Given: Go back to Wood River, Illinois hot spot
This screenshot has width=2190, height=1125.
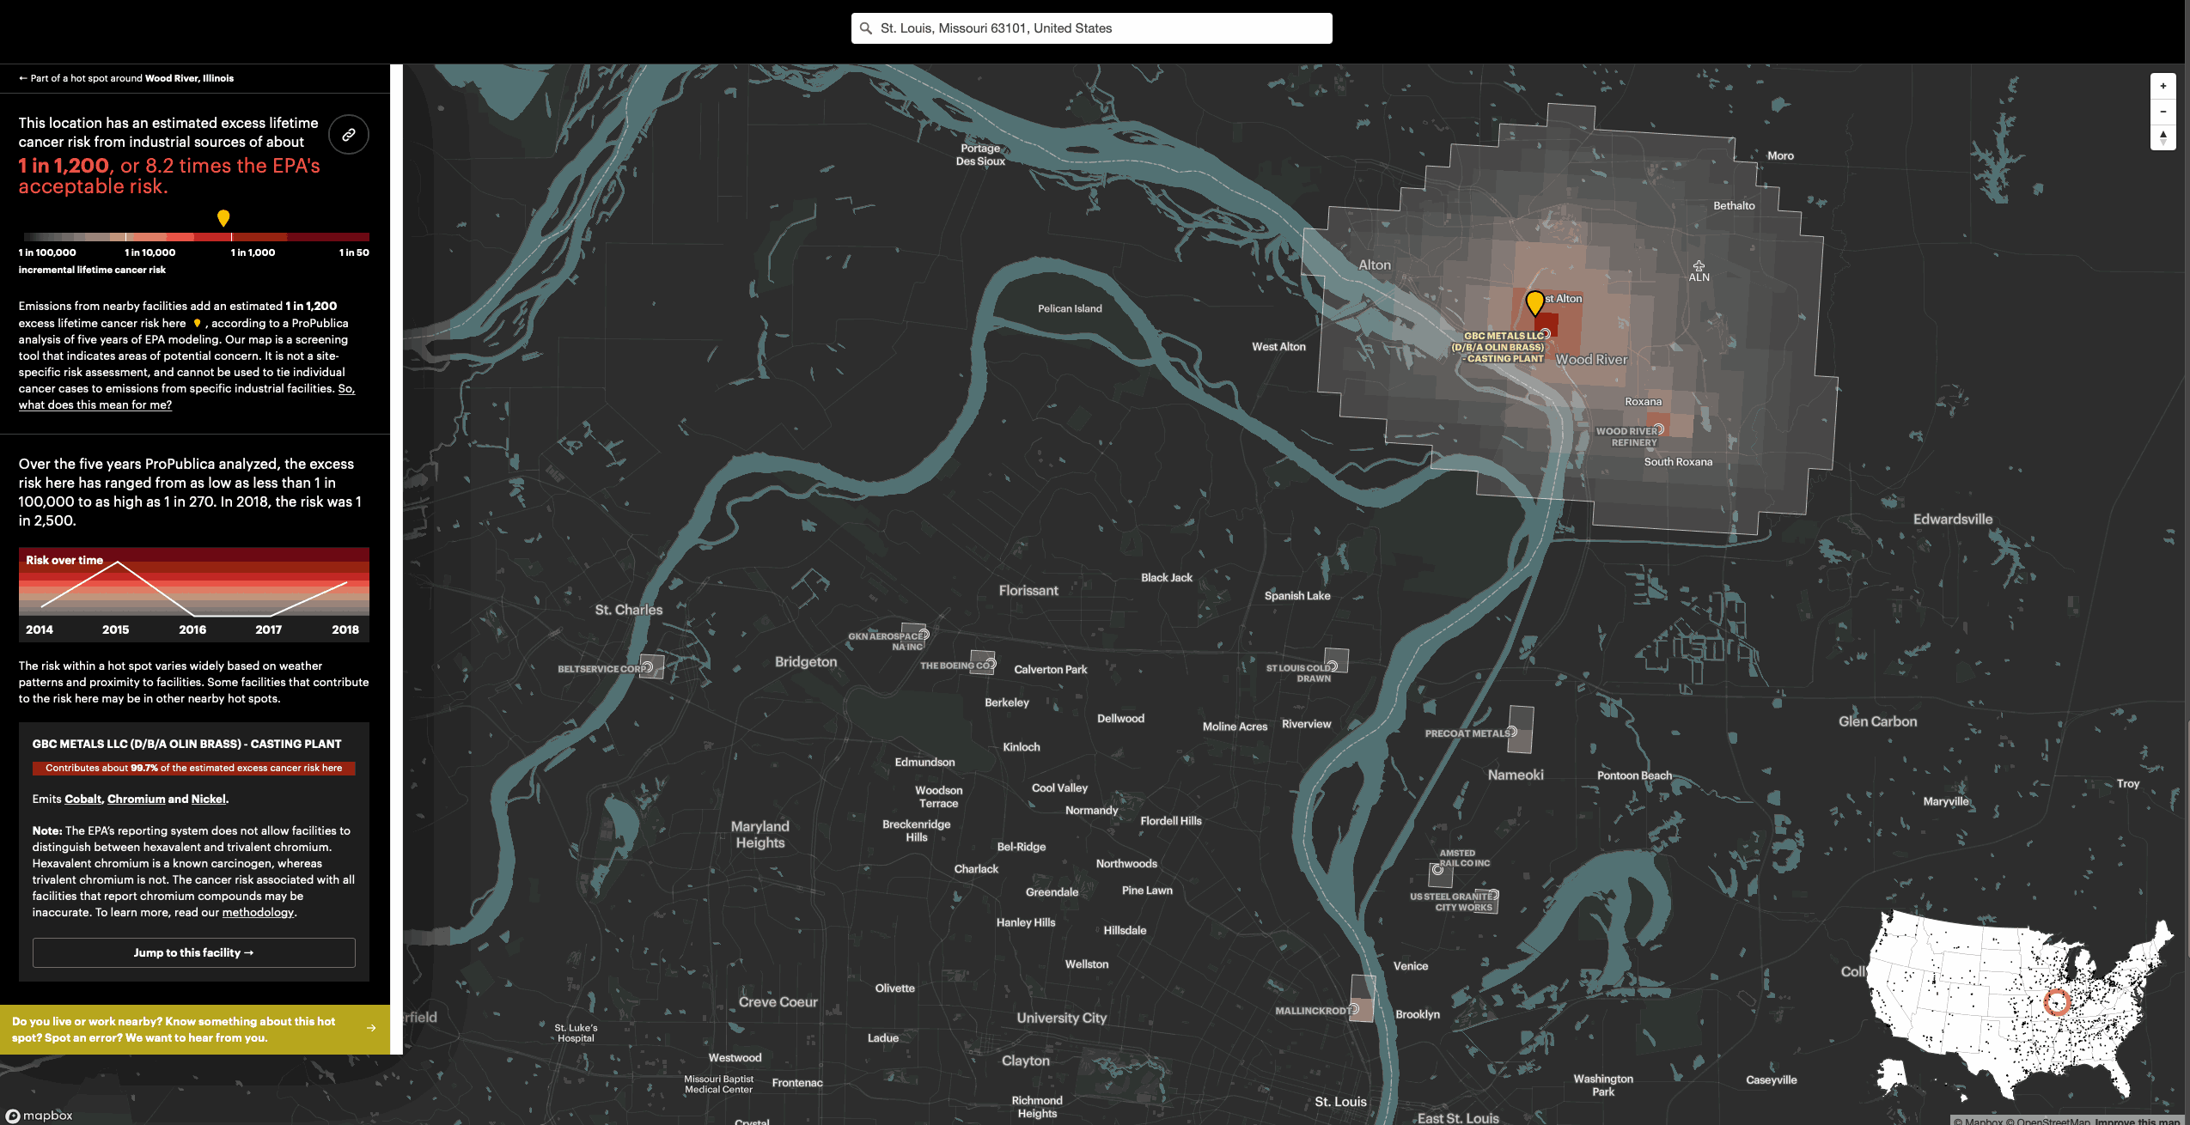Looking at the screenshot, I should 126,78.
